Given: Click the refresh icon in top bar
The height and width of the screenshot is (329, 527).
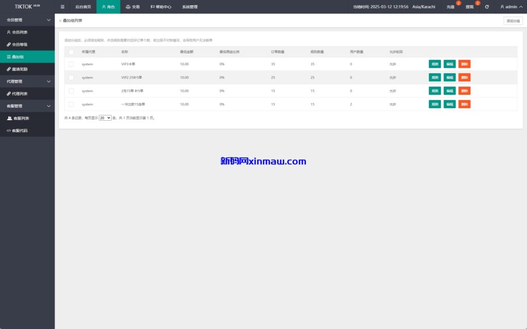Looking at the screenshot, I should coord(487,7).
